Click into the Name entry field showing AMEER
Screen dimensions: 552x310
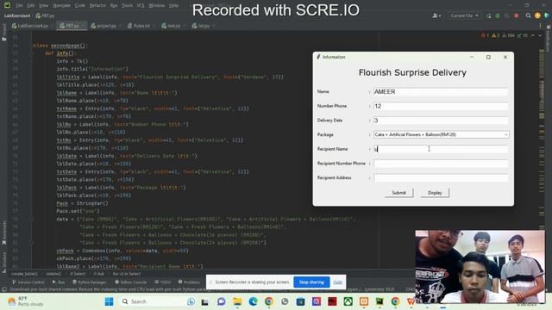pyautogui.click(x=441, y=92)
